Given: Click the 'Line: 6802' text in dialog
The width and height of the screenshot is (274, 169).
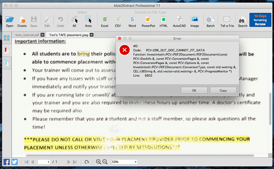Looking at the screenshot, I should (x=143, y=76).
